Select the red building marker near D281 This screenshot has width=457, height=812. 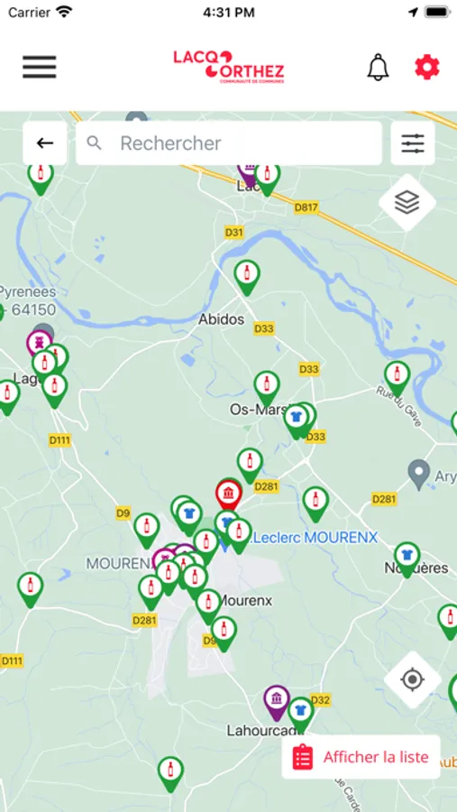(229, 494)
